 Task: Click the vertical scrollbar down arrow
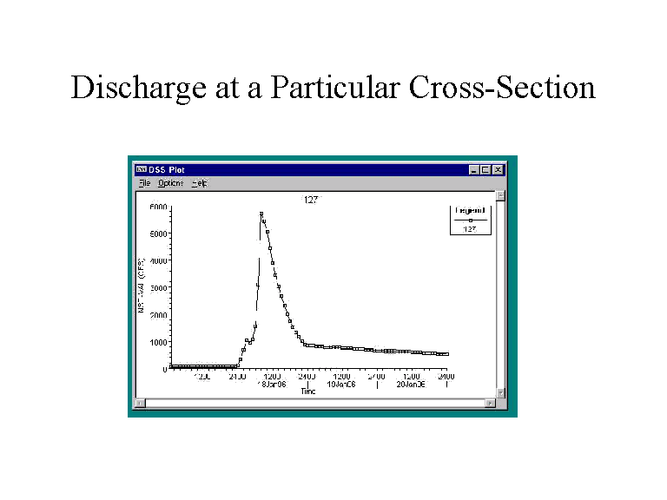coord(500,392)
